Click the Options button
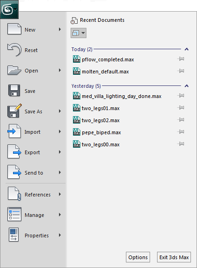 [x=138, y=257]
